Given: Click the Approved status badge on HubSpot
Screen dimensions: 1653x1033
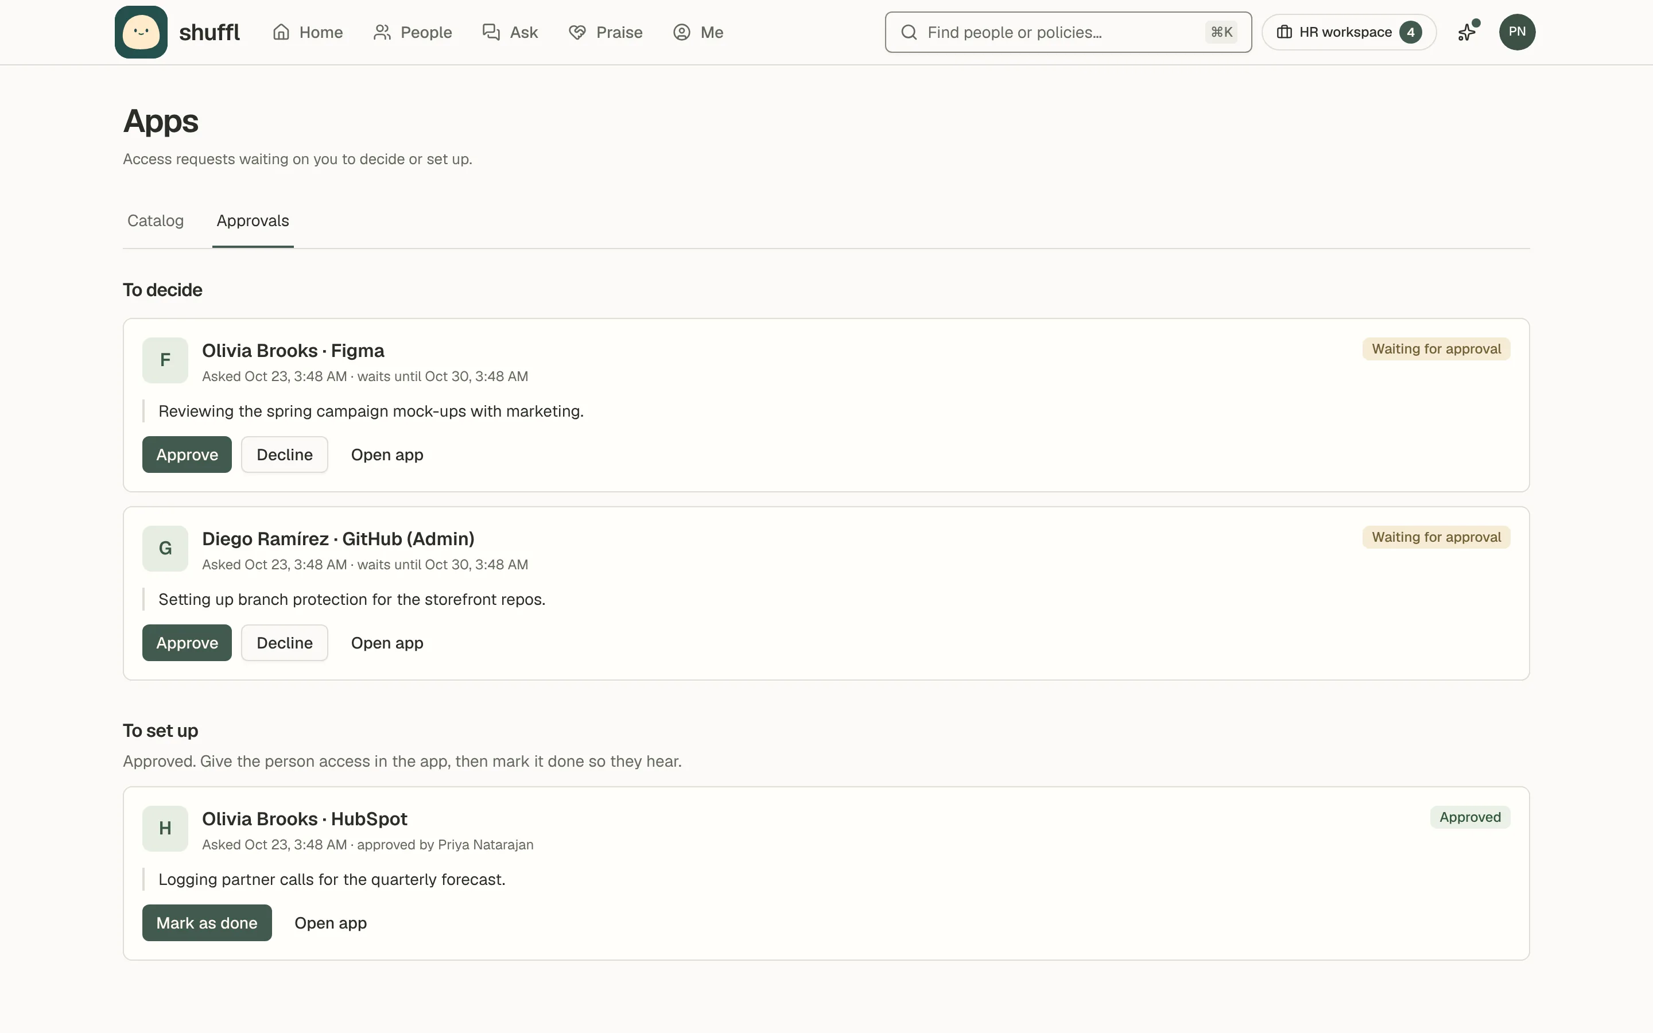Looking at the screenshot, I should coord(1470,817).
